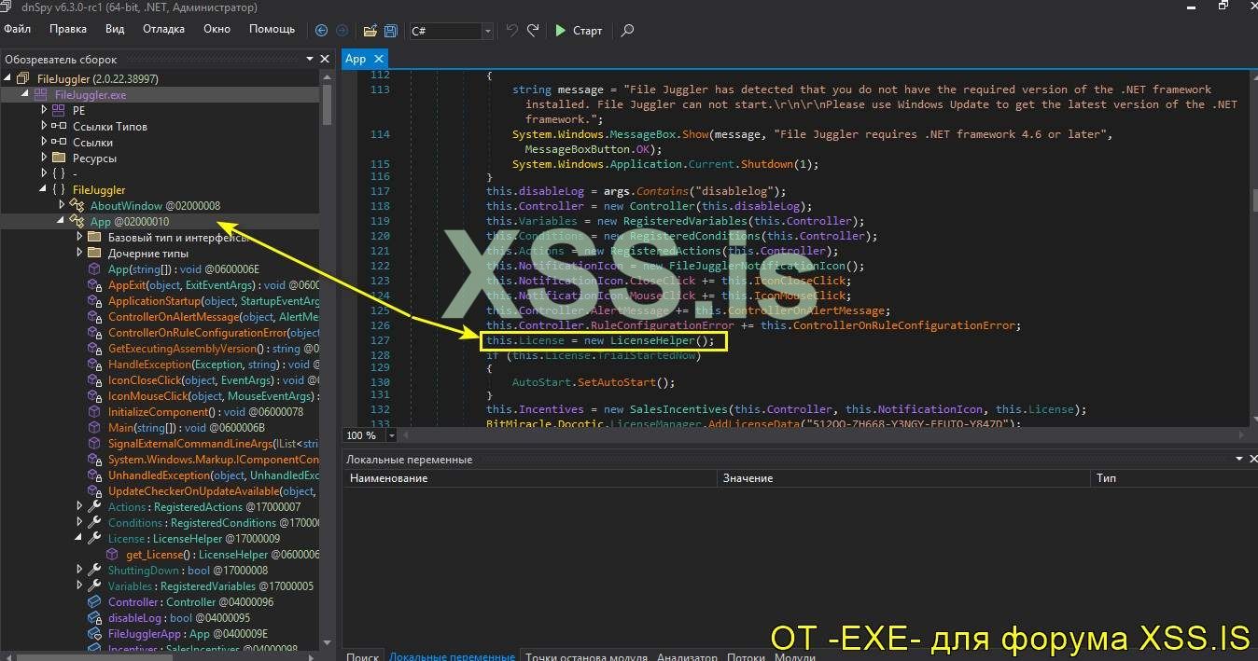Click the redo toolbar icon

tap(533, 30)
